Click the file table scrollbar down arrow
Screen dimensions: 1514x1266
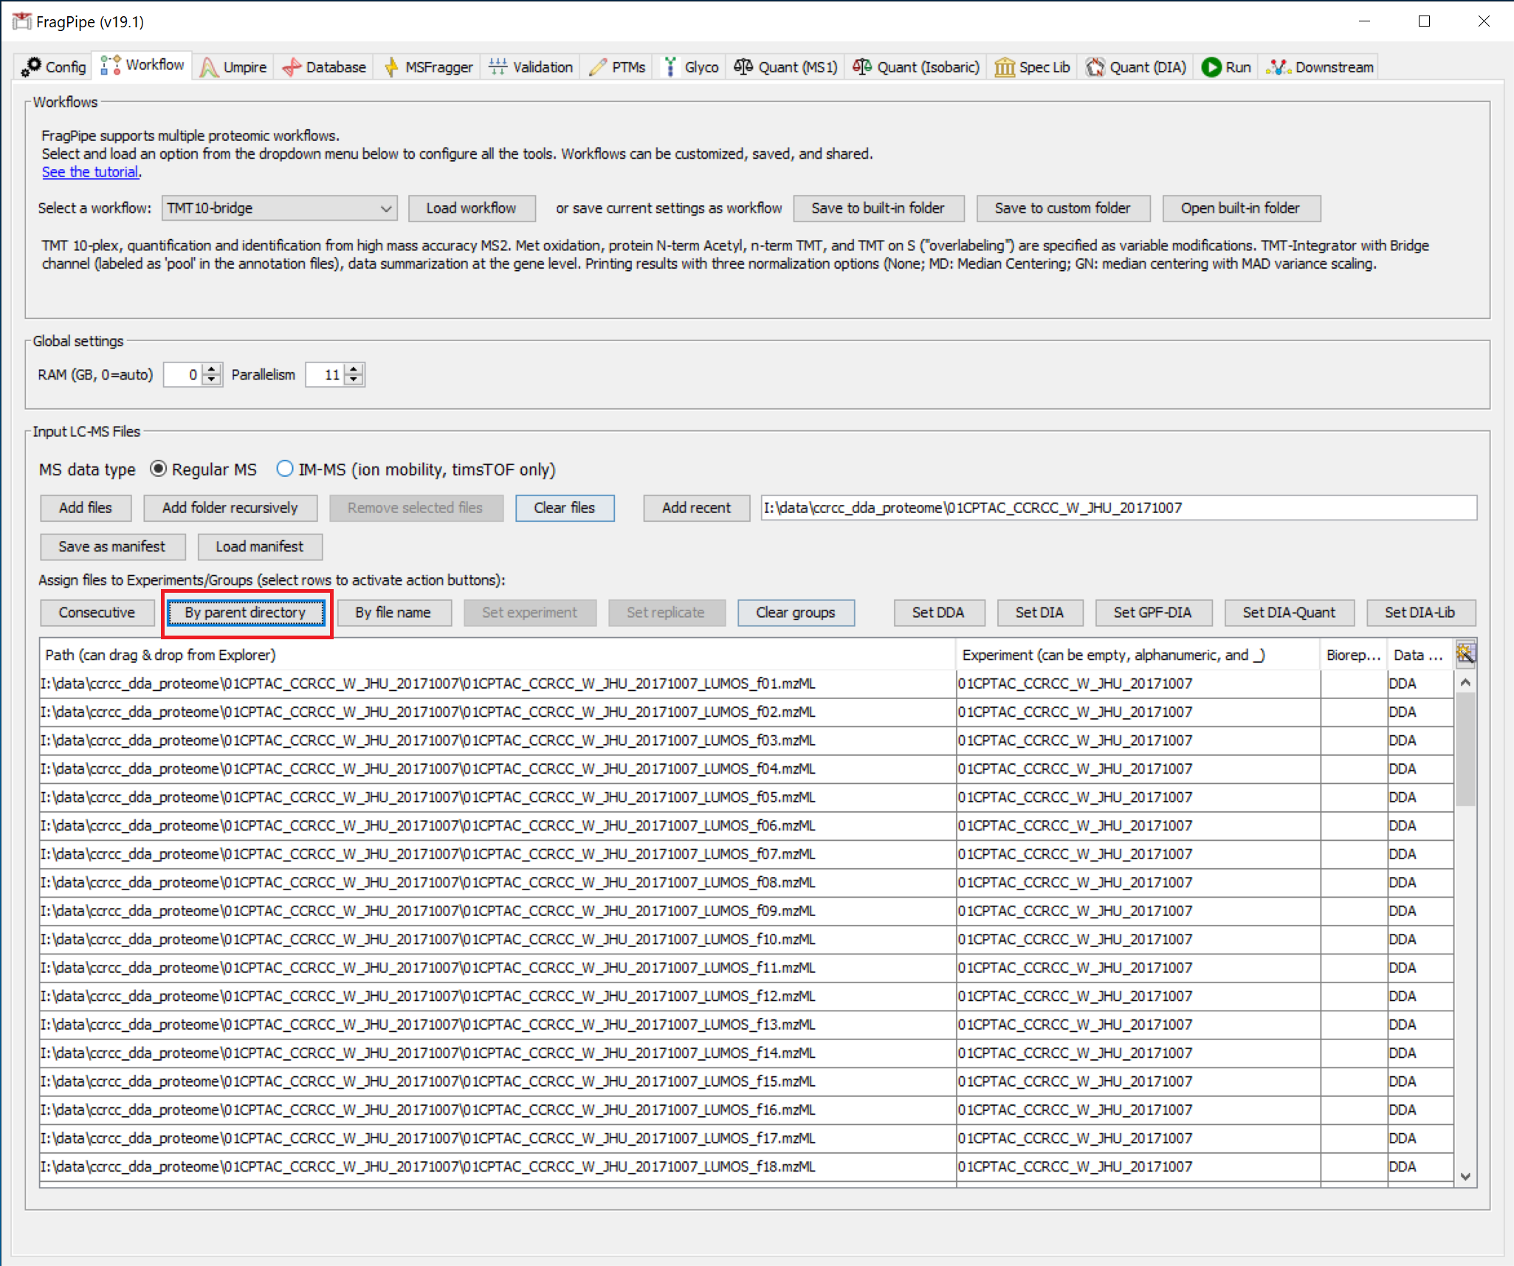1465,1177
